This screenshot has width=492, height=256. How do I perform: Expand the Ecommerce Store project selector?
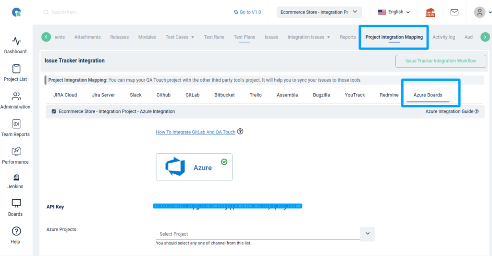(x=319, y=12)
